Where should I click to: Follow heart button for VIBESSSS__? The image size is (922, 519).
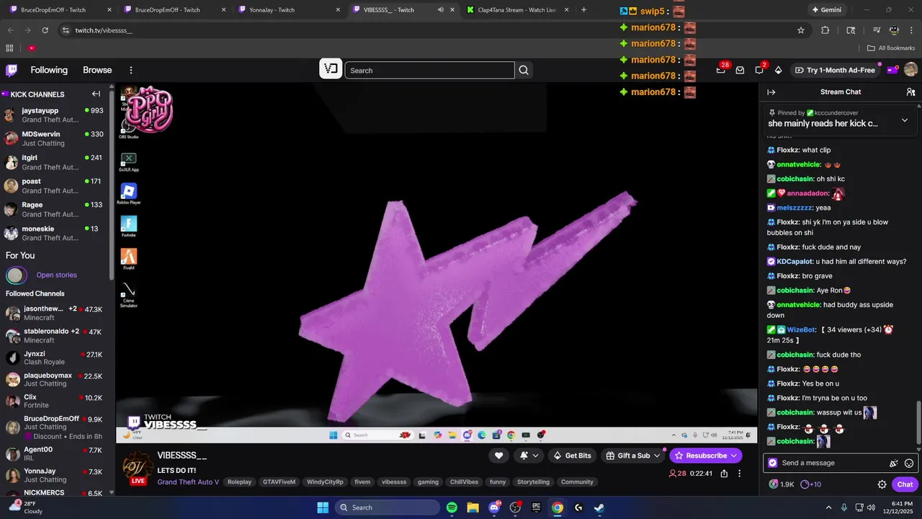498,456
